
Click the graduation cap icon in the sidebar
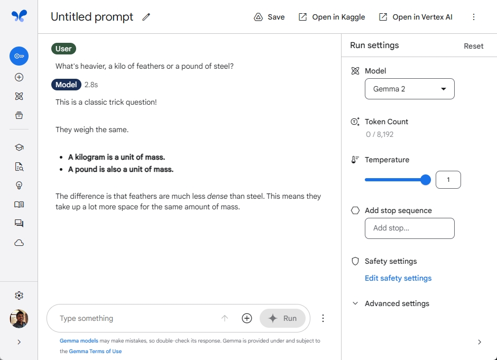click(19, 147)
